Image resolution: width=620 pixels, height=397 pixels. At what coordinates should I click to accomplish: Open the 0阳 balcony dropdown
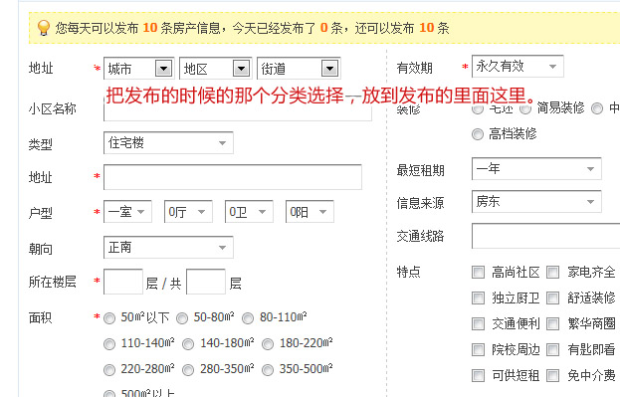[310, 212]
